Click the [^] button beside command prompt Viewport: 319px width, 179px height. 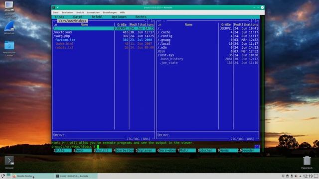(257, 147)
